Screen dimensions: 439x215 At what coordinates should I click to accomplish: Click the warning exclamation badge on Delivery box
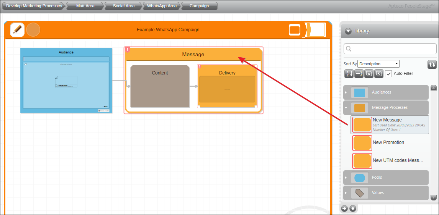(199, 67)
